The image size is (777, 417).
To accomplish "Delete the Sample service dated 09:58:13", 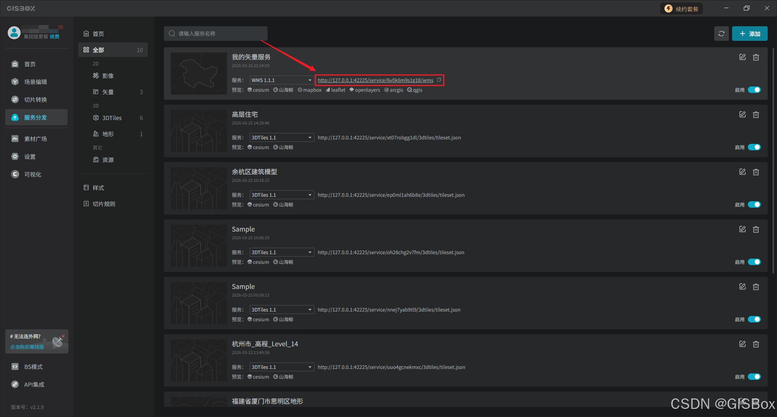I will click(x=756, y=287).
